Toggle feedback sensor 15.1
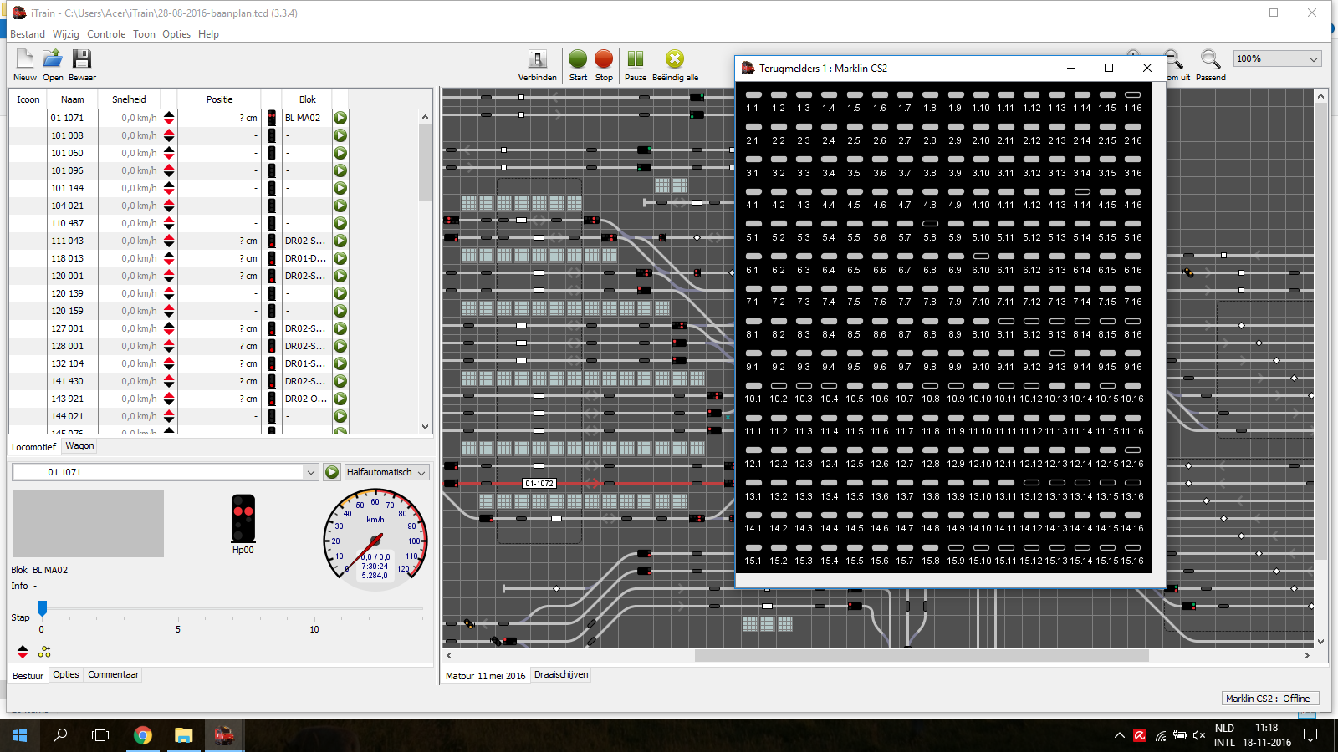 click(x=753, y=547)
